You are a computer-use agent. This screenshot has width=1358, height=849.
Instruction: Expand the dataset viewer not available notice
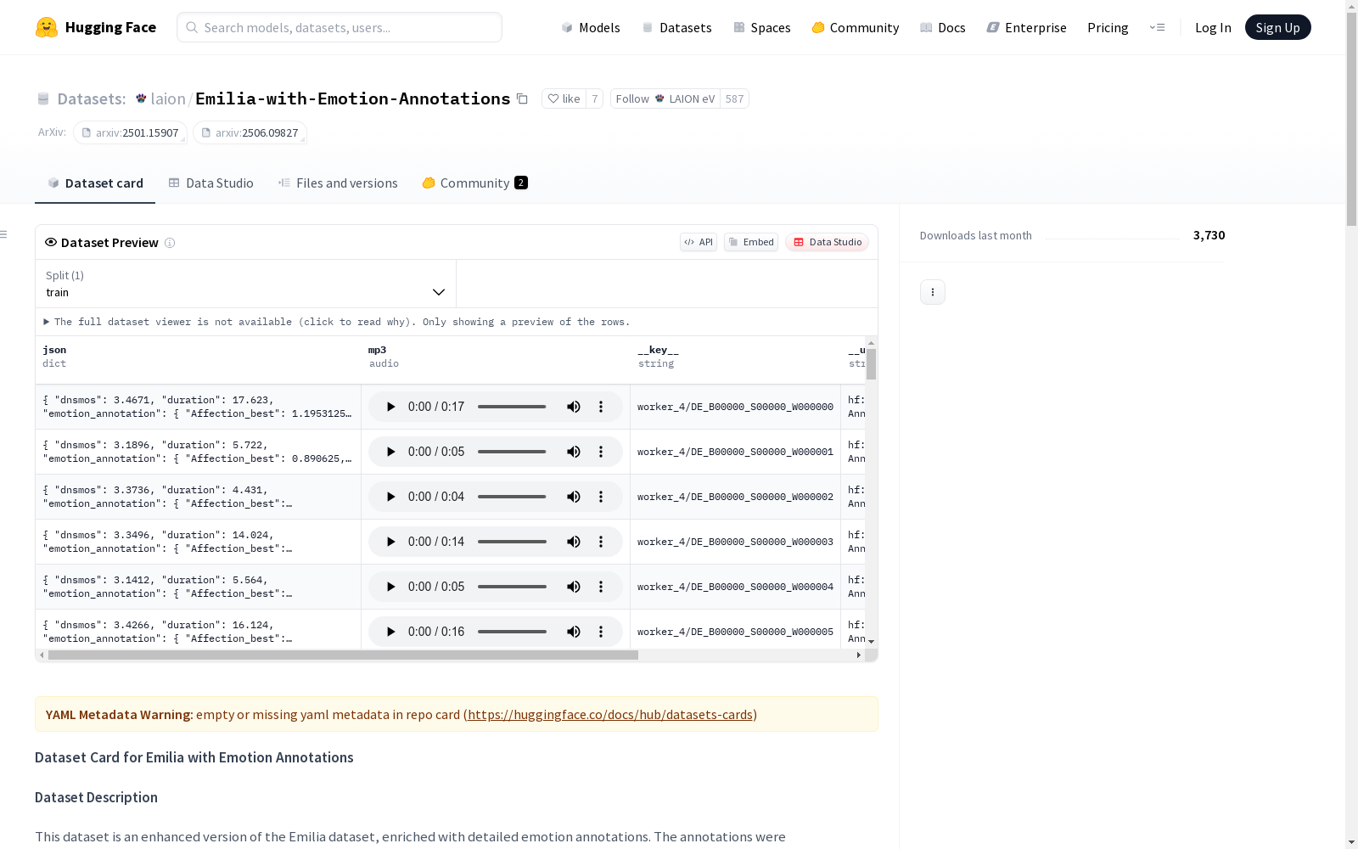click(337, 322)
